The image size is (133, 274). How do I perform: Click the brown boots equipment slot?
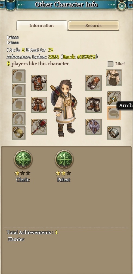pos(94,105)
